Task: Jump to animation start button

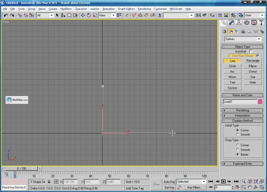Action: pyautogui.click(x=211, y=181)
